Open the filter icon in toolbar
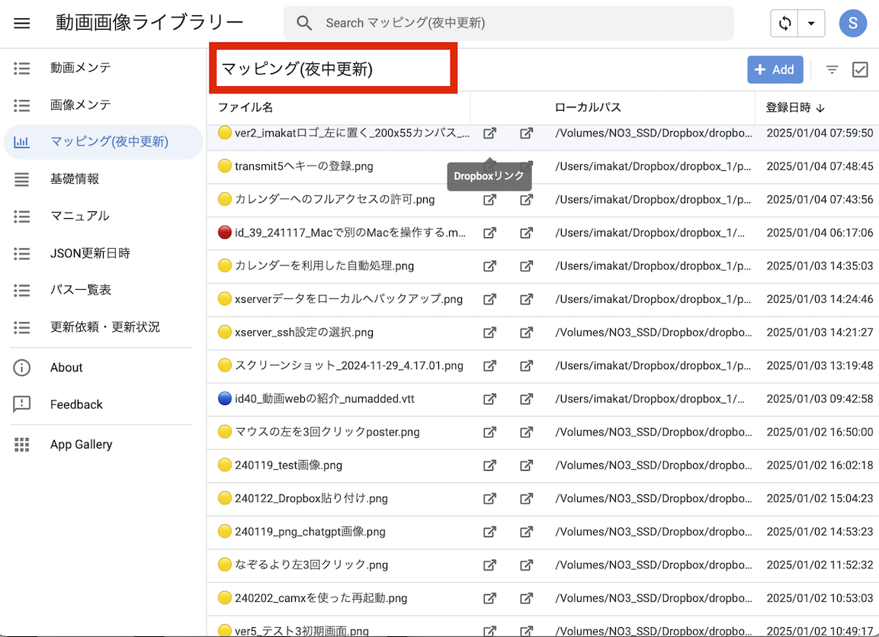Image resolution: width=879 pixels, height=637 pixels. point(832,69)
